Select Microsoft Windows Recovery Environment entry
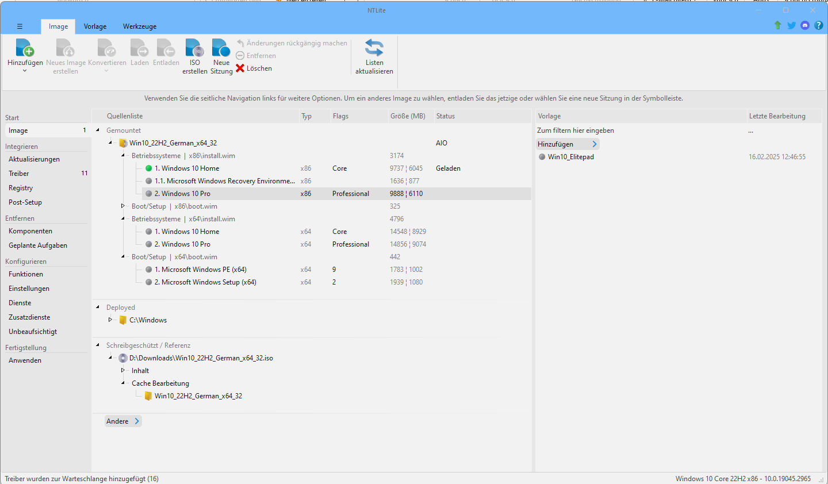The height and width of the screenshot is (484, 828). coord(224,181)
